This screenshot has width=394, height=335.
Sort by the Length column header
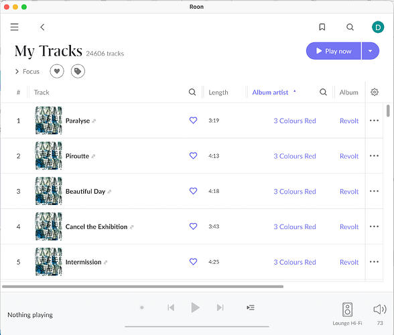pyautogui.click(x=218, y=92)
